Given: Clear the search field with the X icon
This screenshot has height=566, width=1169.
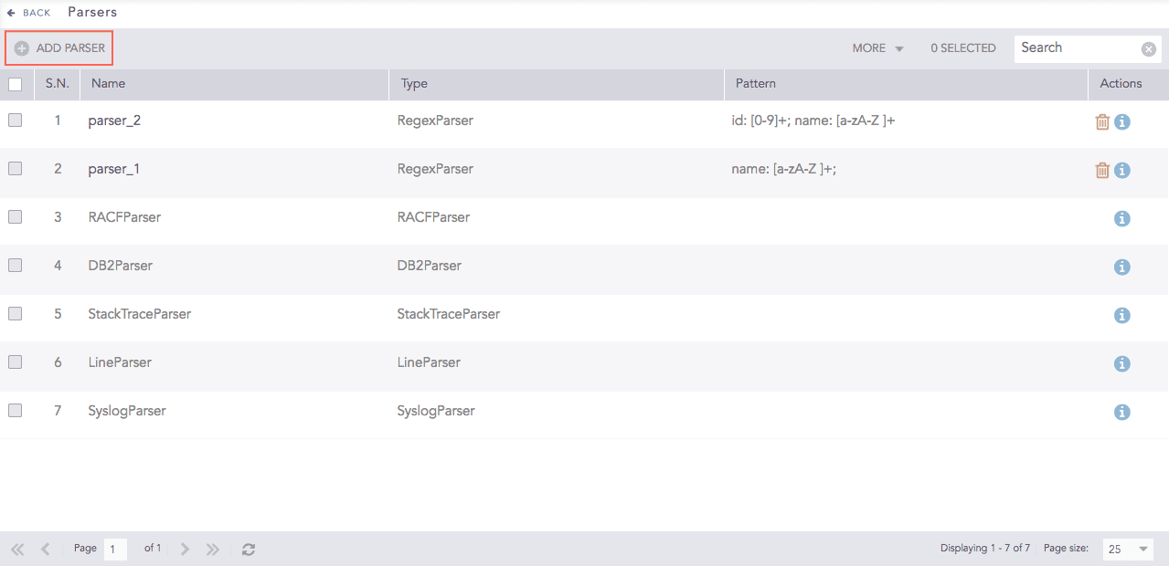Looking at the screenshot, I should [x=1148, y=48].
